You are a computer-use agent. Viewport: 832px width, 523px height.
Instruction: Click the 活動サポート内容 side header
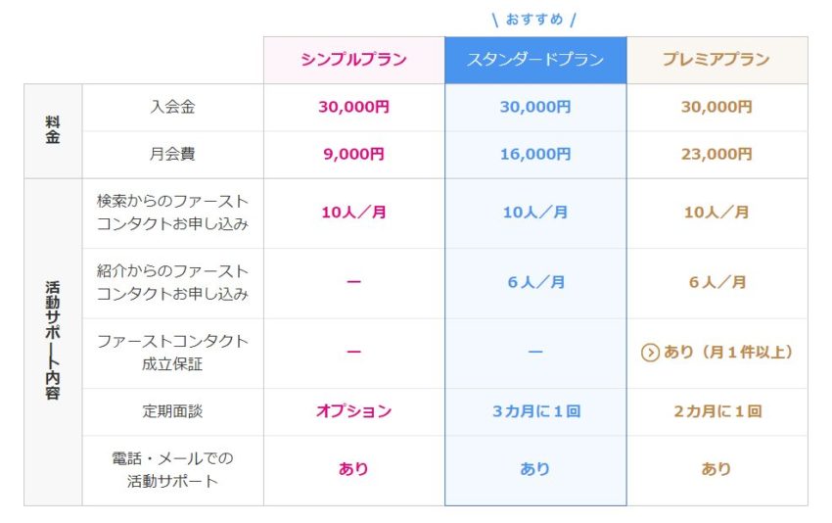[53, 341]
